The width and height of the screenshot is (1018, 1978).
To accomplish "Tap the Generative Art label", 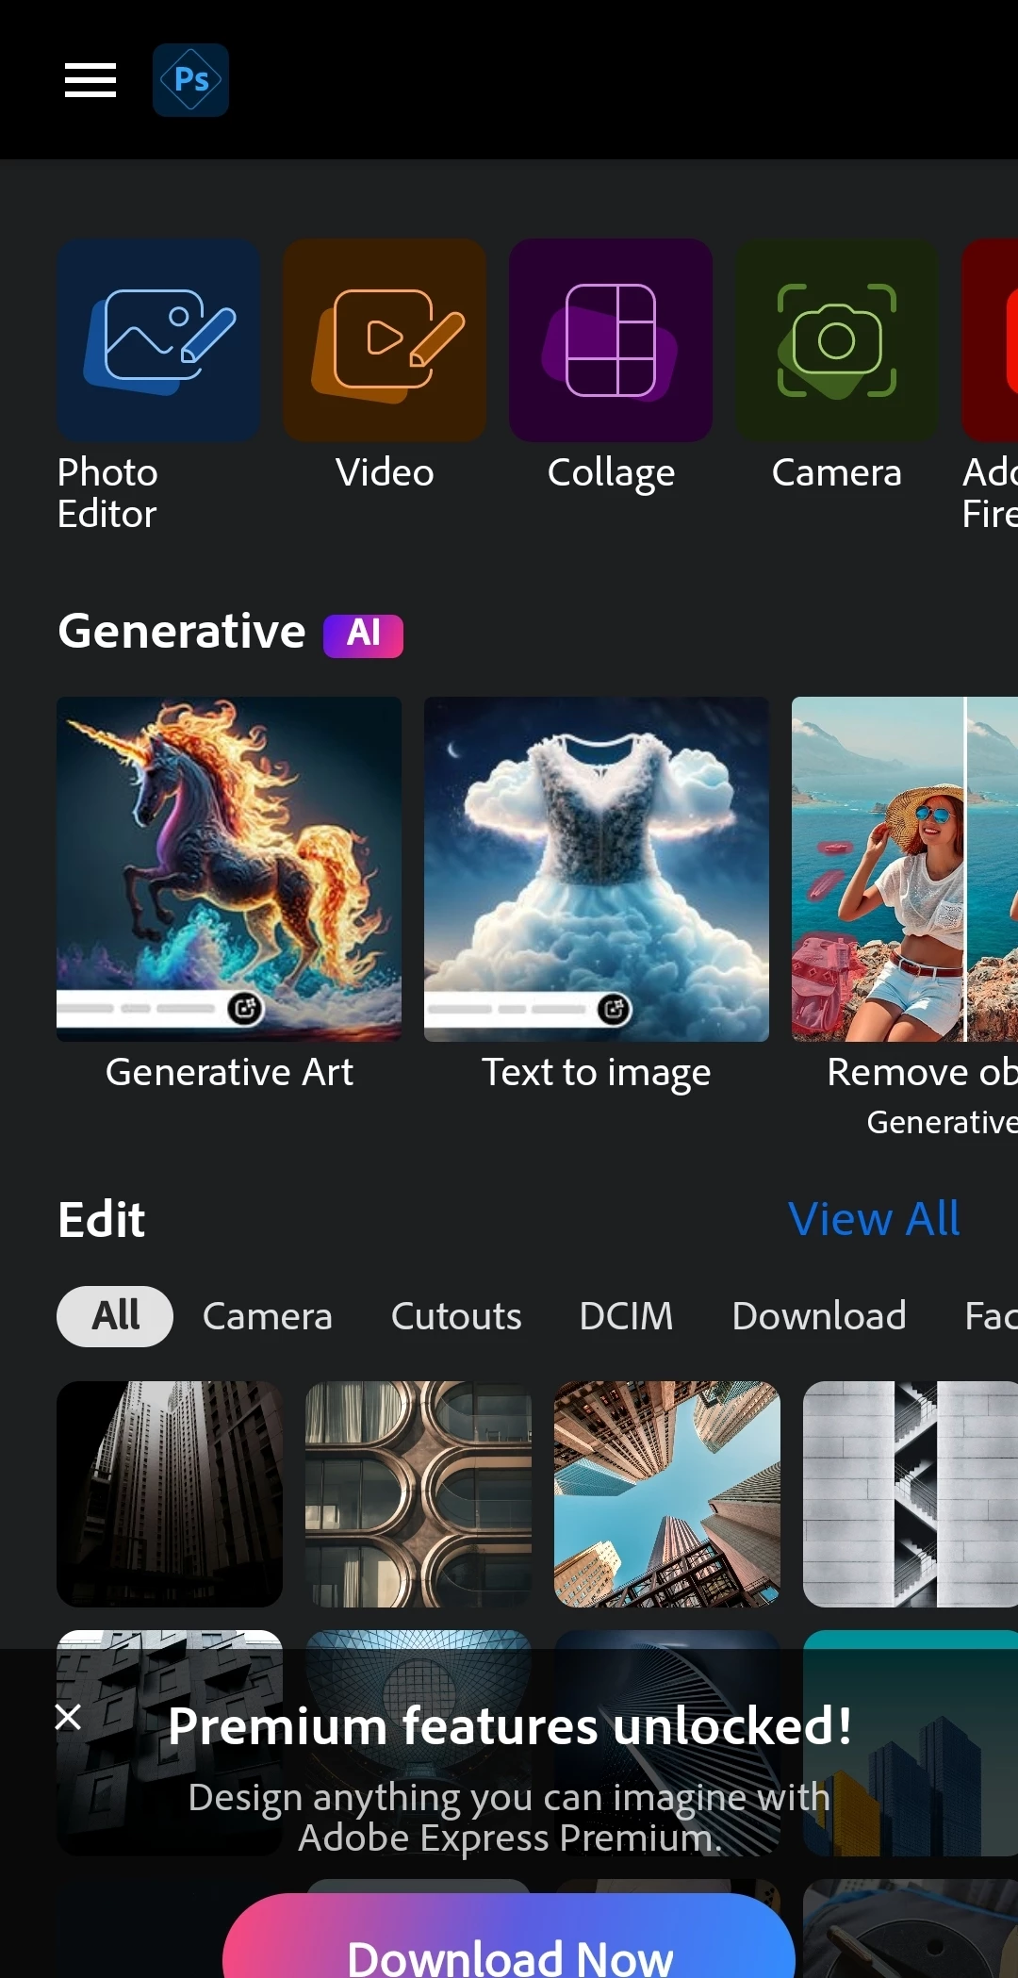I will [229, 1072].
